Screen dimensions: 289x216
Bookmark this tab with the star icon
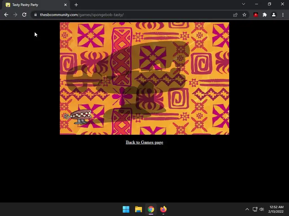tap(244, 15)
